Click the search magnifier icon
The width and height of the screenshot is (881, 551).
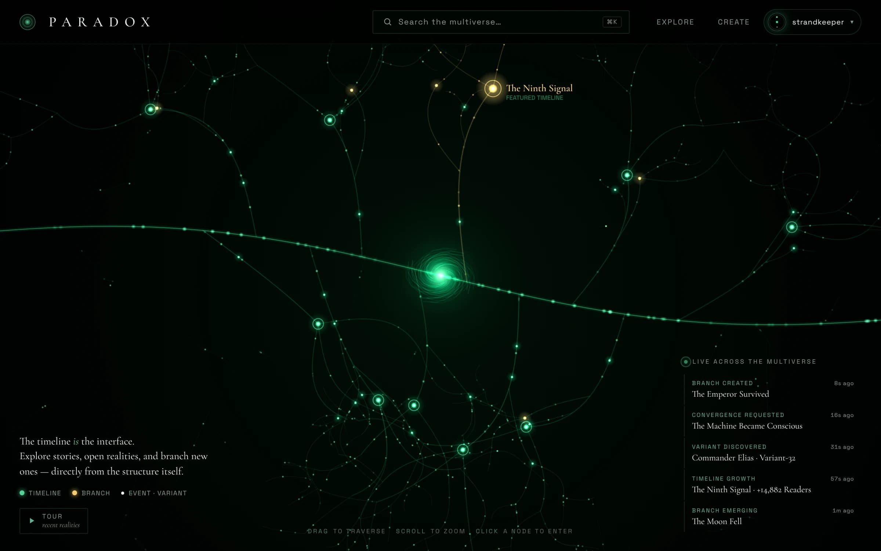pyautogui.click(x=388, y=22)
